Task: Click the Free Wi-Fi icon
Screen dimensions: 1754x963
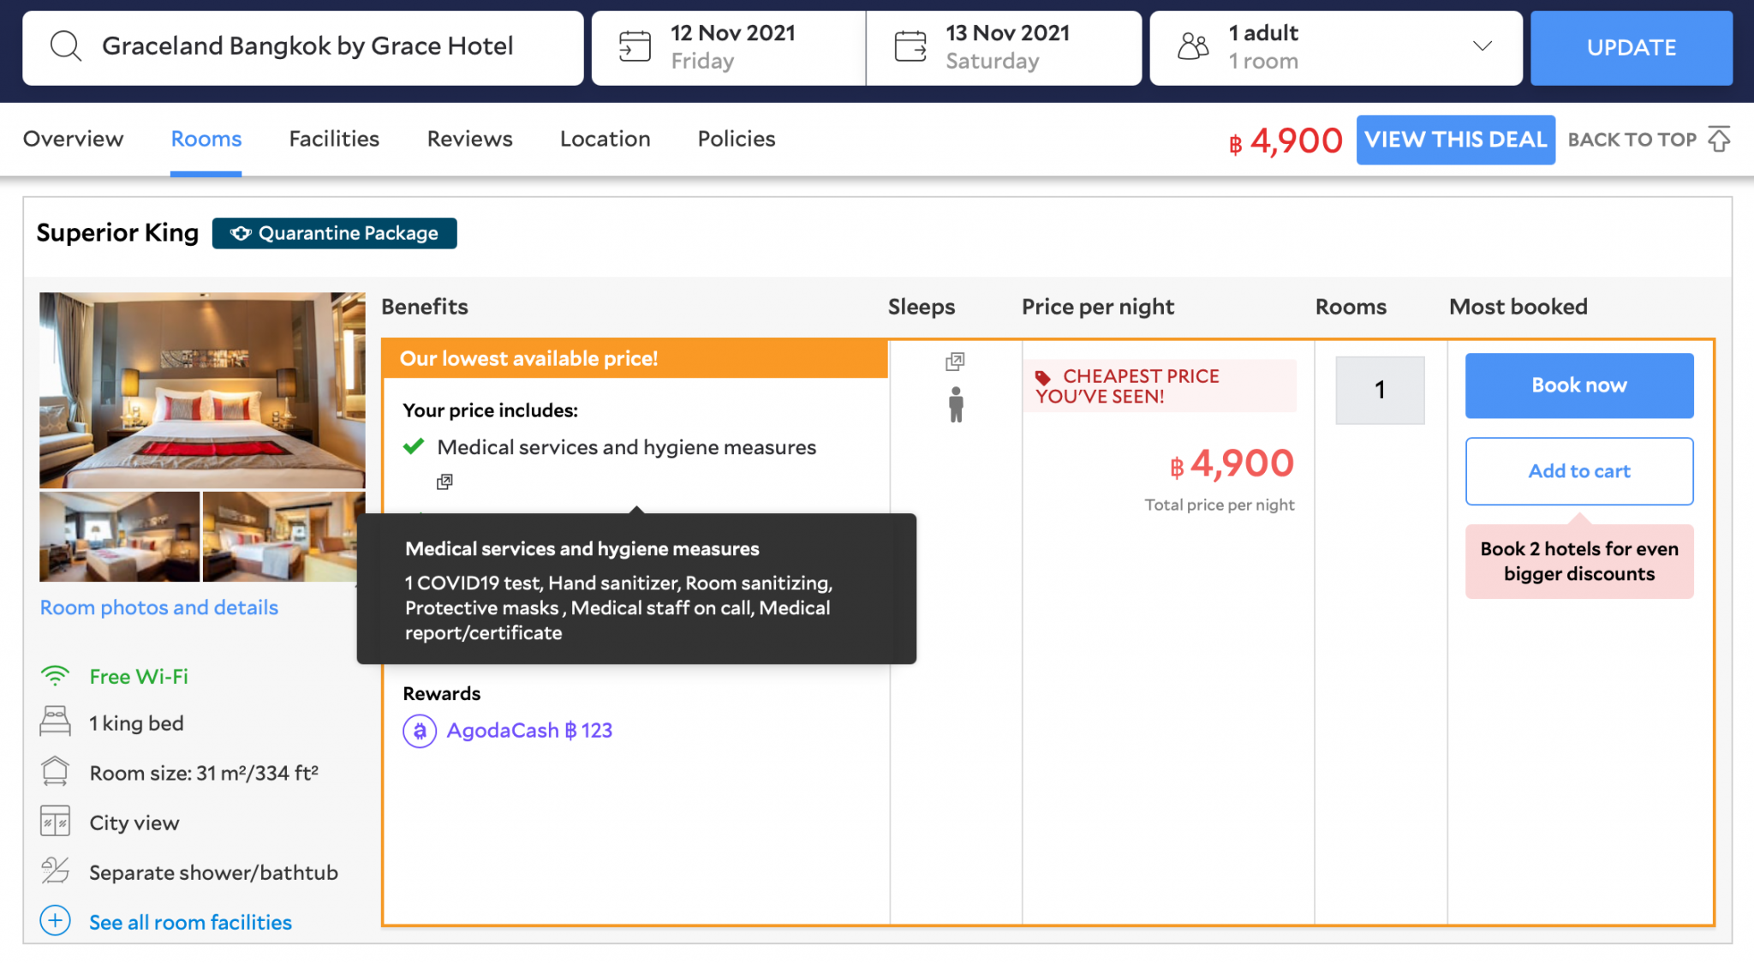Action: pyautogui.click(x=55, y=676)
